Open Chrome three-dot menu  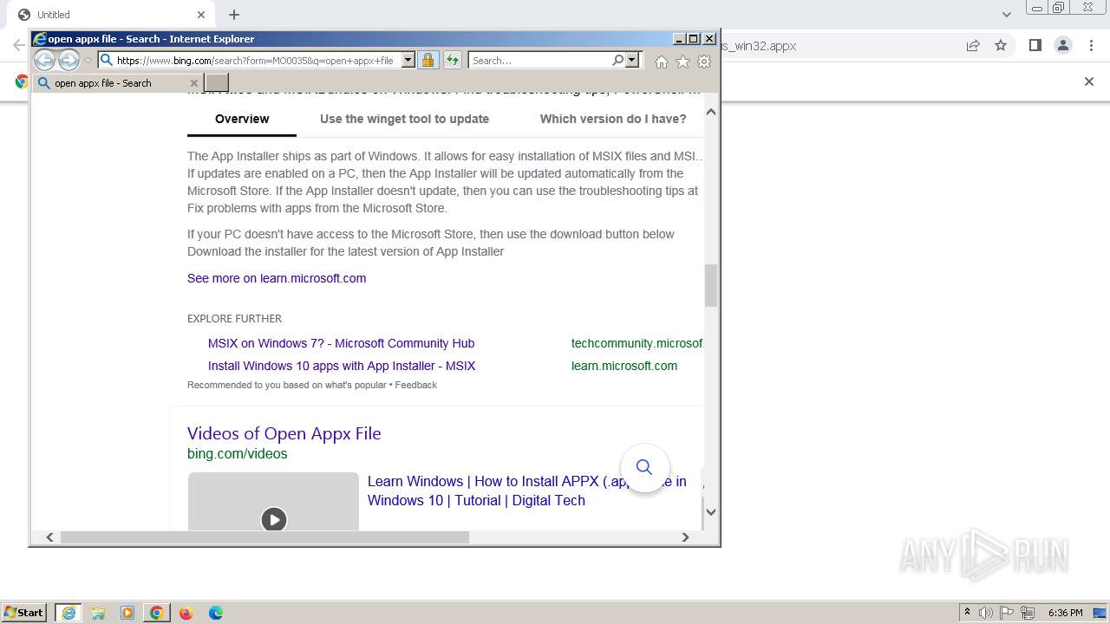(x=1091, y=46)
